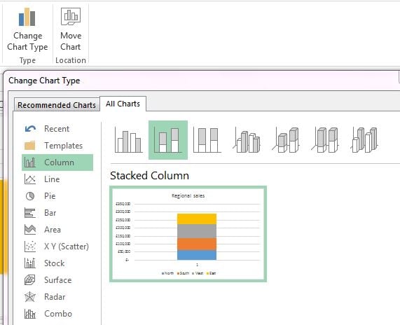Click the Line category graph icon
400x325 pixels.
pos(30,179)
